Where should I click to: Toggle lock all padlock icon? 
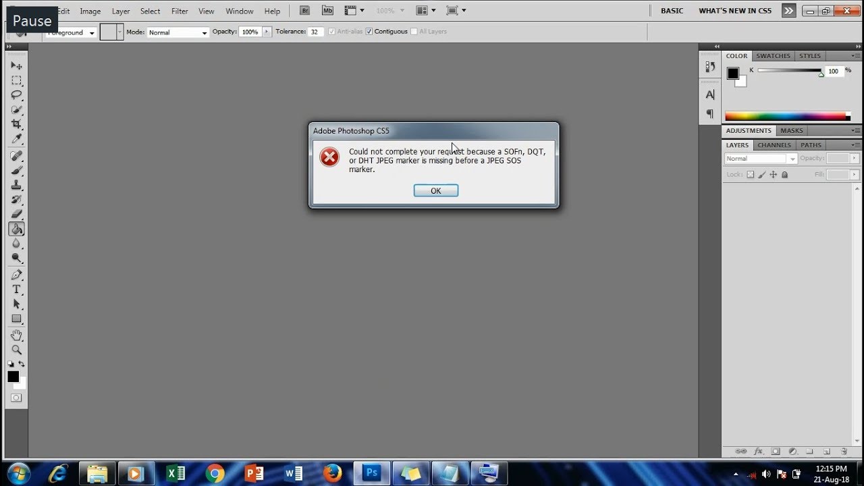(x=784, y=175)
